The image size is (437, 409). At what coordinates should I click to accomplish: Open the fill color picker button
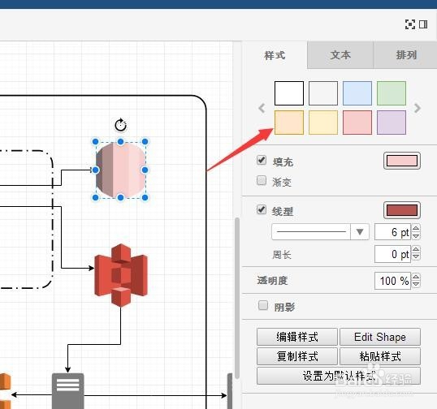402,161
